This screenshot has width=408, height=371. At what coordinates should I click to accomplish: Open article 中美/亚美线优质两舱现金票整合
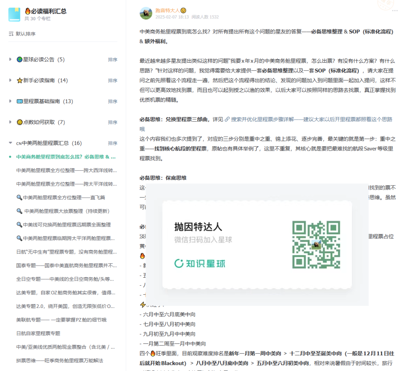point(65,347)
